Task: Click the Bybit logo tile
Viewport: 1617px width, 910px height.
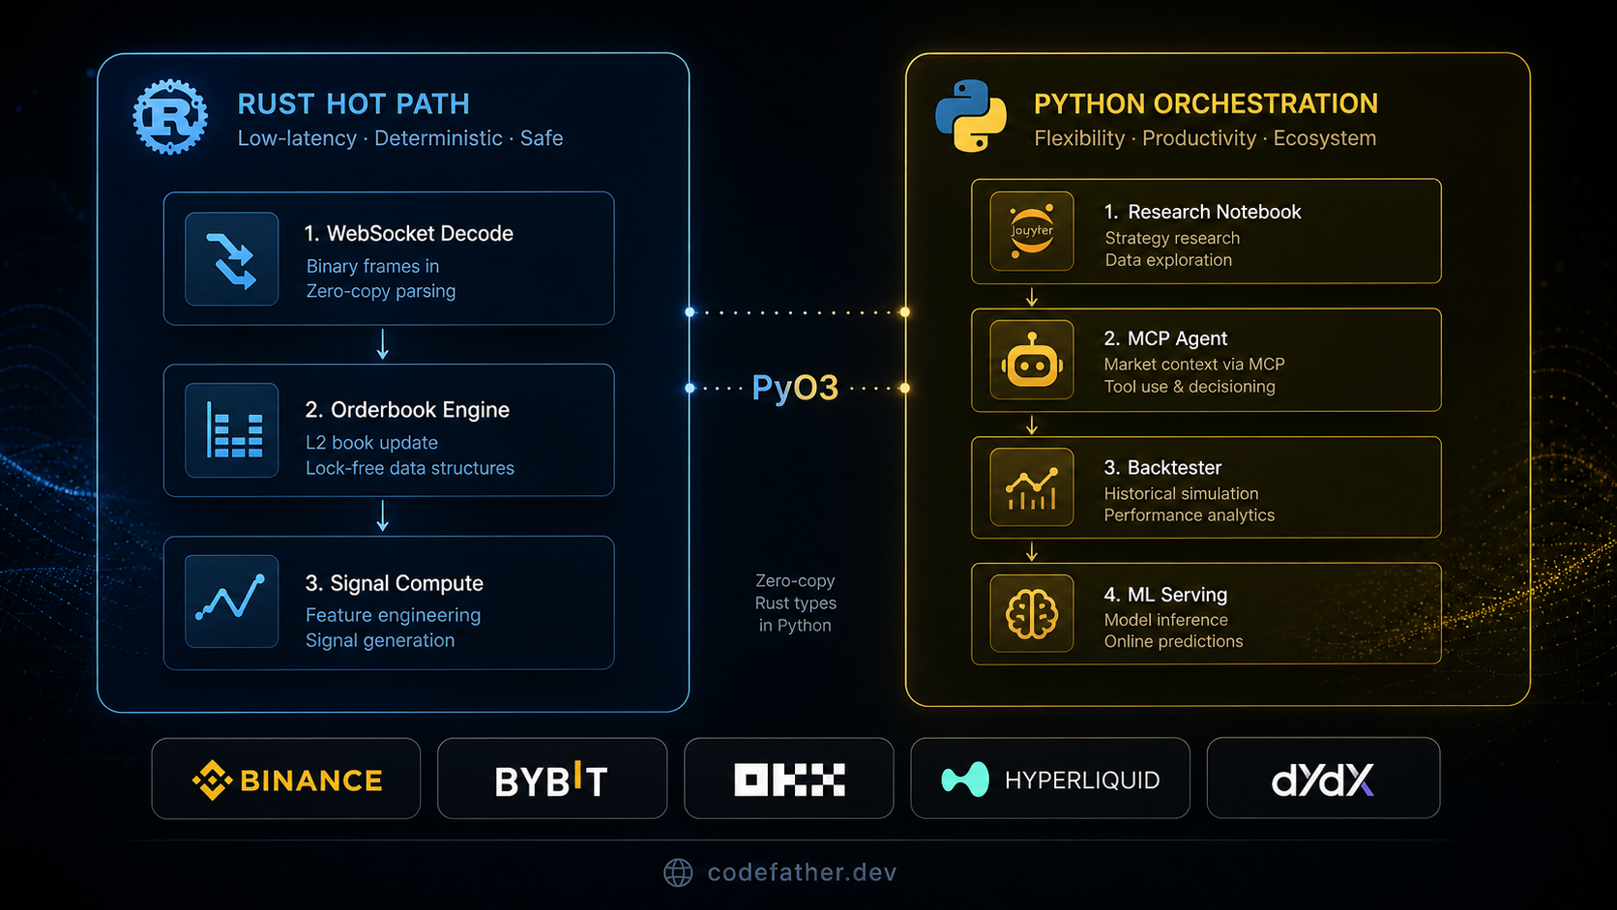Action: pos(552,778)
